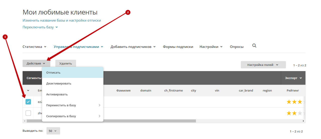Open the Настройка полей dropdown

(263, 65)
